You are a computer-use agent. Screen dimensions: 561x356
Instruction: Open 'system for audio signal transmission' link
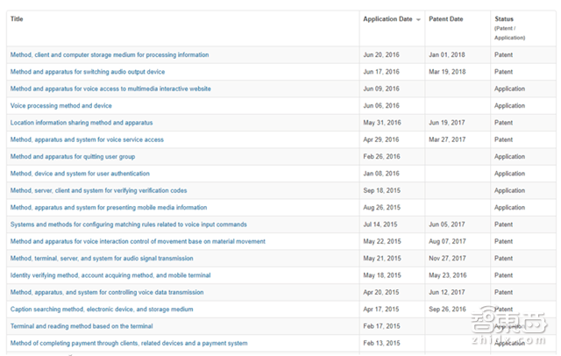pyautogui.click(x=102, y=258)
